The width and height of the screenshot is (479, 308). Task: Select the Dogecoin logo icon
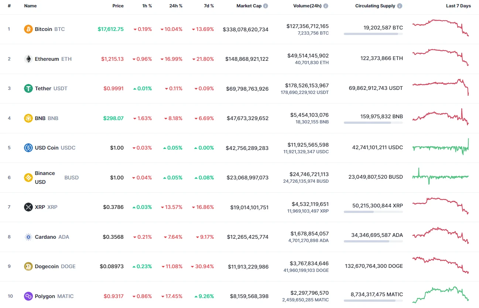click(28, 266)
